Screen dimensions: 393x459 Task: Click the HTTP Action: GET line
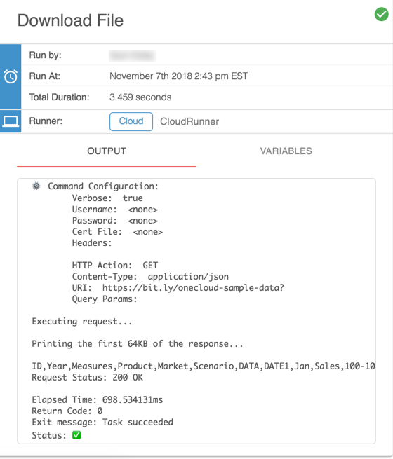pos(115,265)
